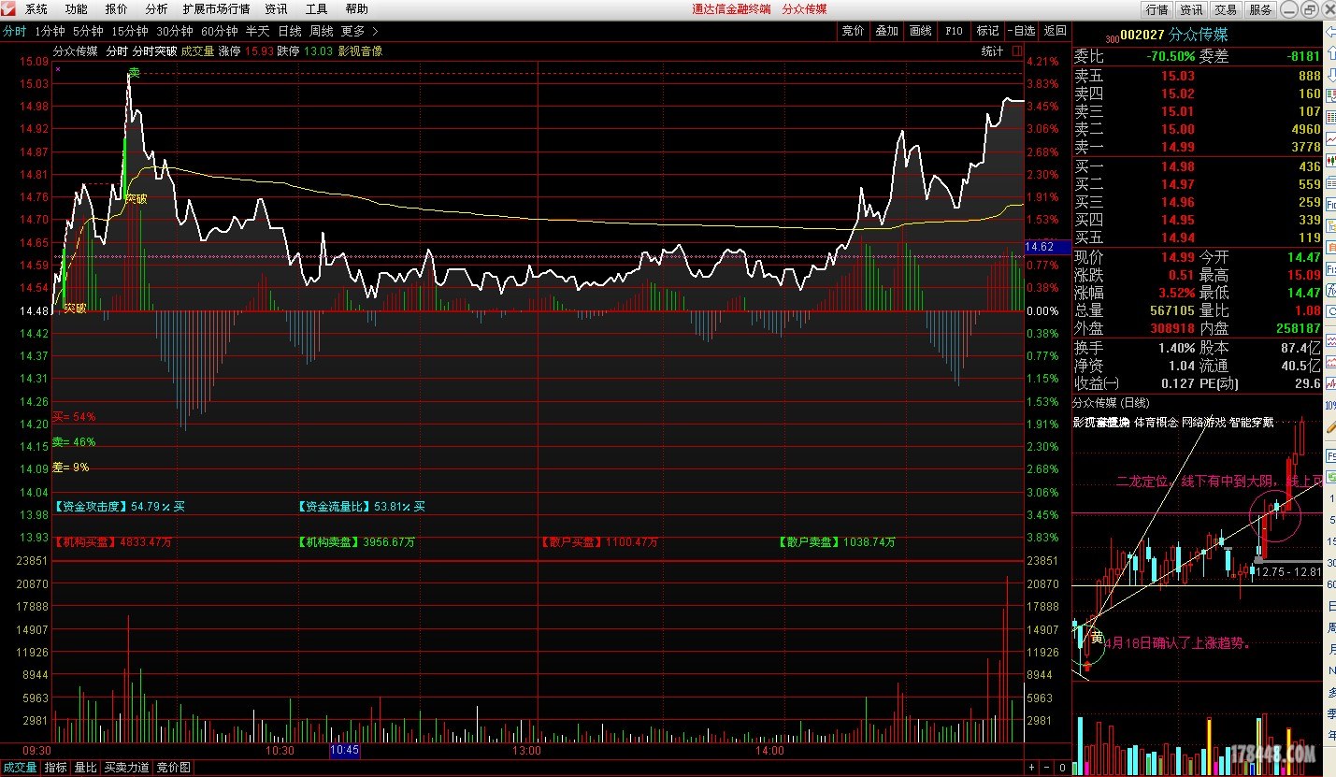The image size is (1336, 777).
Task: Open the 资讯 menu in menu bar
Action: tap(276, 9)
